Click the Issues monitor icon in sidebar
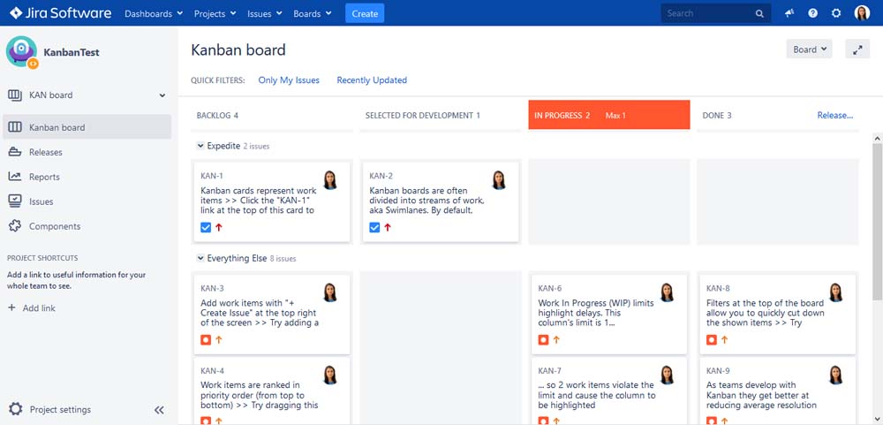Viewport: 883px width, 425px height. click(x=15, y=201)
